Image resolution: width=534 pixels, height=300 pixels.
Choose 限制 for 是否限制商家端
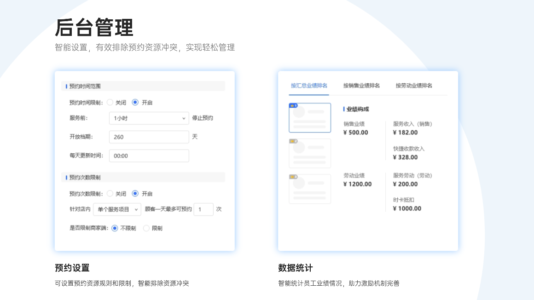pyautogui.click(x=146, y=228)
